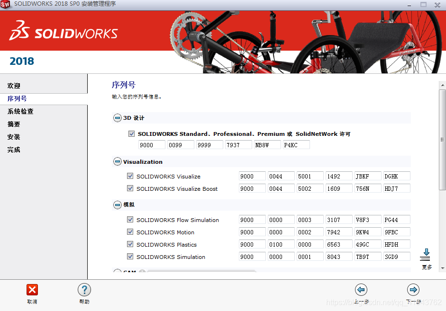Collapse the Visualization section
This screenshot has height=311, width=446.
pyautogui.click(x=117, y=161)
